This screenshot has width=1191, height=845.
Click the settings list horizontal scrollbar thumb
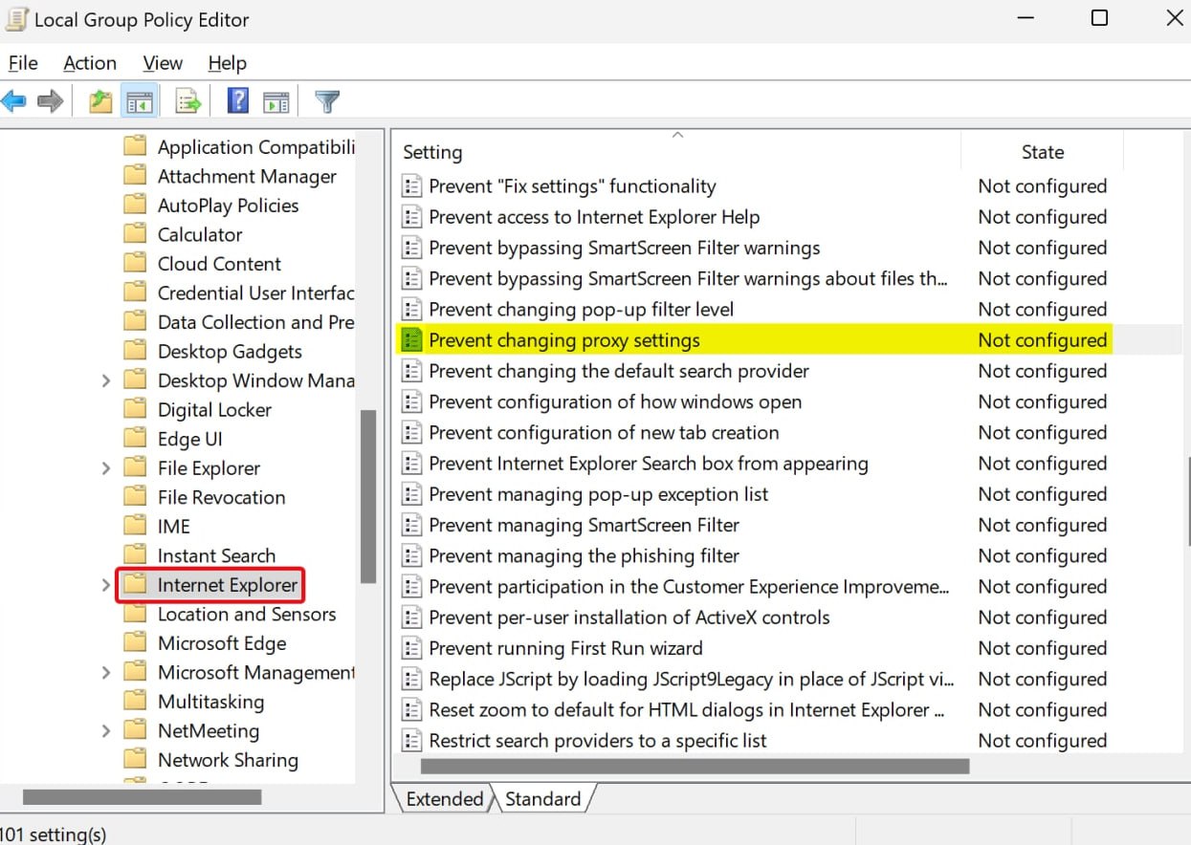point(695,766)
